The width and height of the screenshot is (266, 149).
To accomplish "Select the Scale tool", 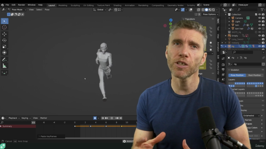I will [x=5, y=46].
